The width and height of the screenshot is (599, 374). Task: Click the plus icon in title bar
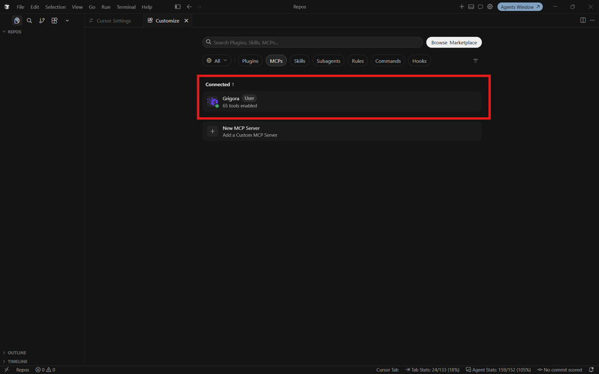point(462,7)
